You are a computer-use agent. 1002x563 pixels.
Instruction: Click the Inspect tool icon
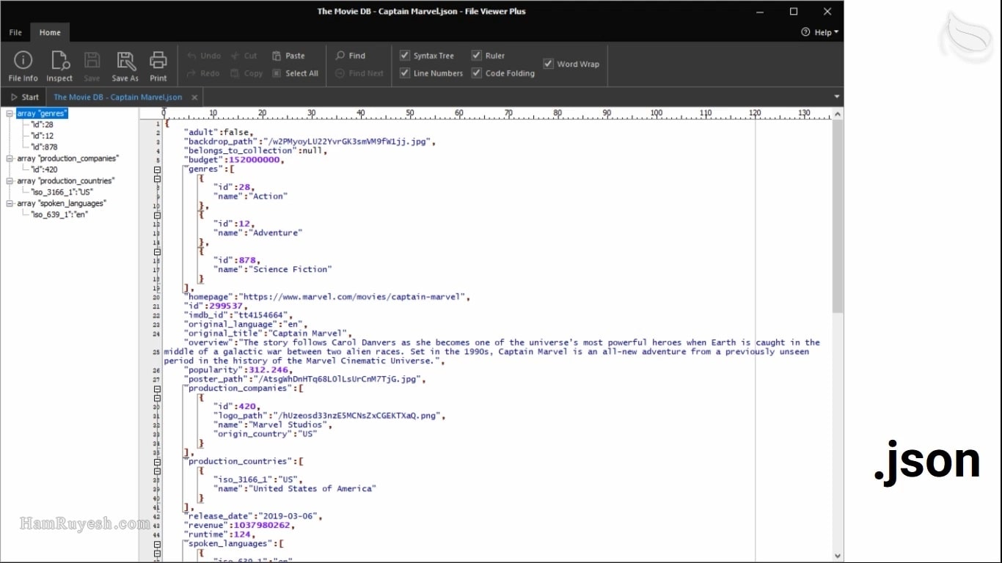(x=59, y=66)
